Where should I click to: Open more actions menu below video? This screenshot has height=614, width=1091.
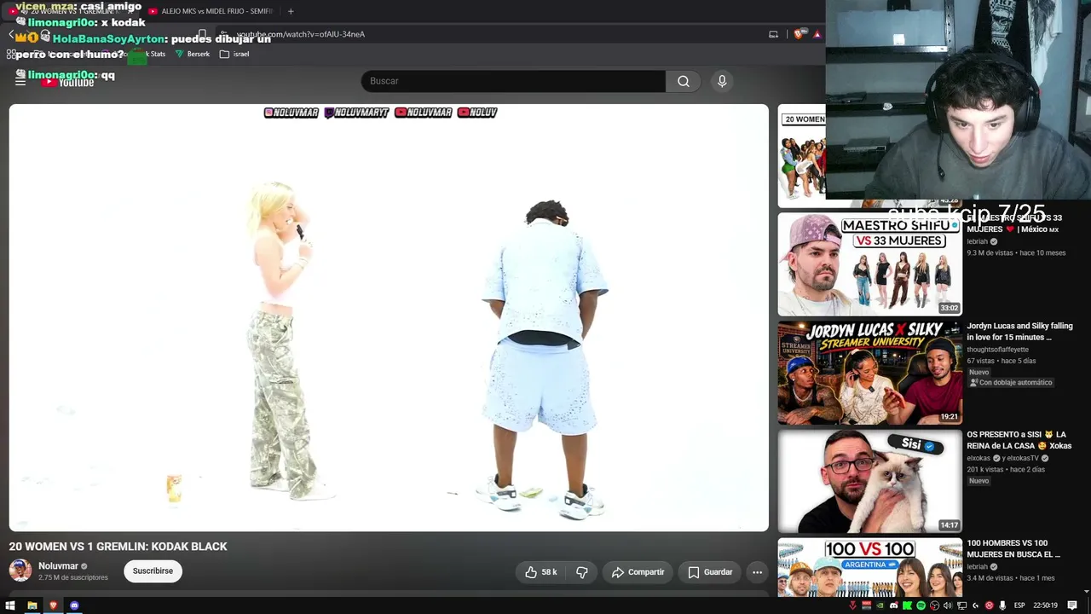tap(757, 572)
